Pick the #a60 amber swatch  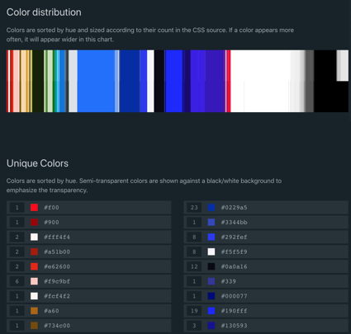[34, 311]
